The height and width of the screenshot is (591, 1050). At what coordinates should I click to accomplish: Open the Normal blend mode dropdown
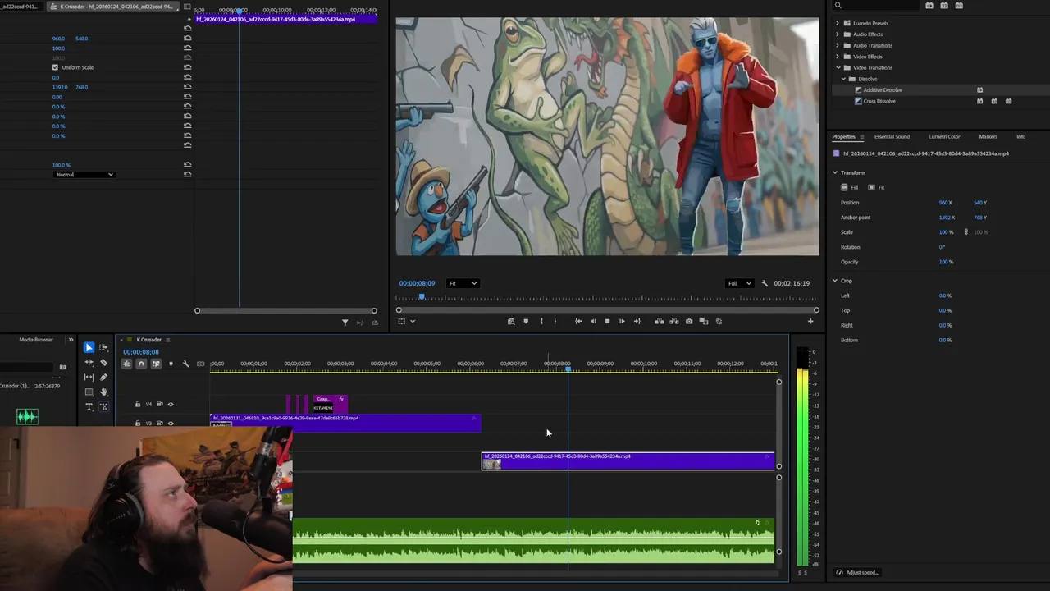coord(84,174)
